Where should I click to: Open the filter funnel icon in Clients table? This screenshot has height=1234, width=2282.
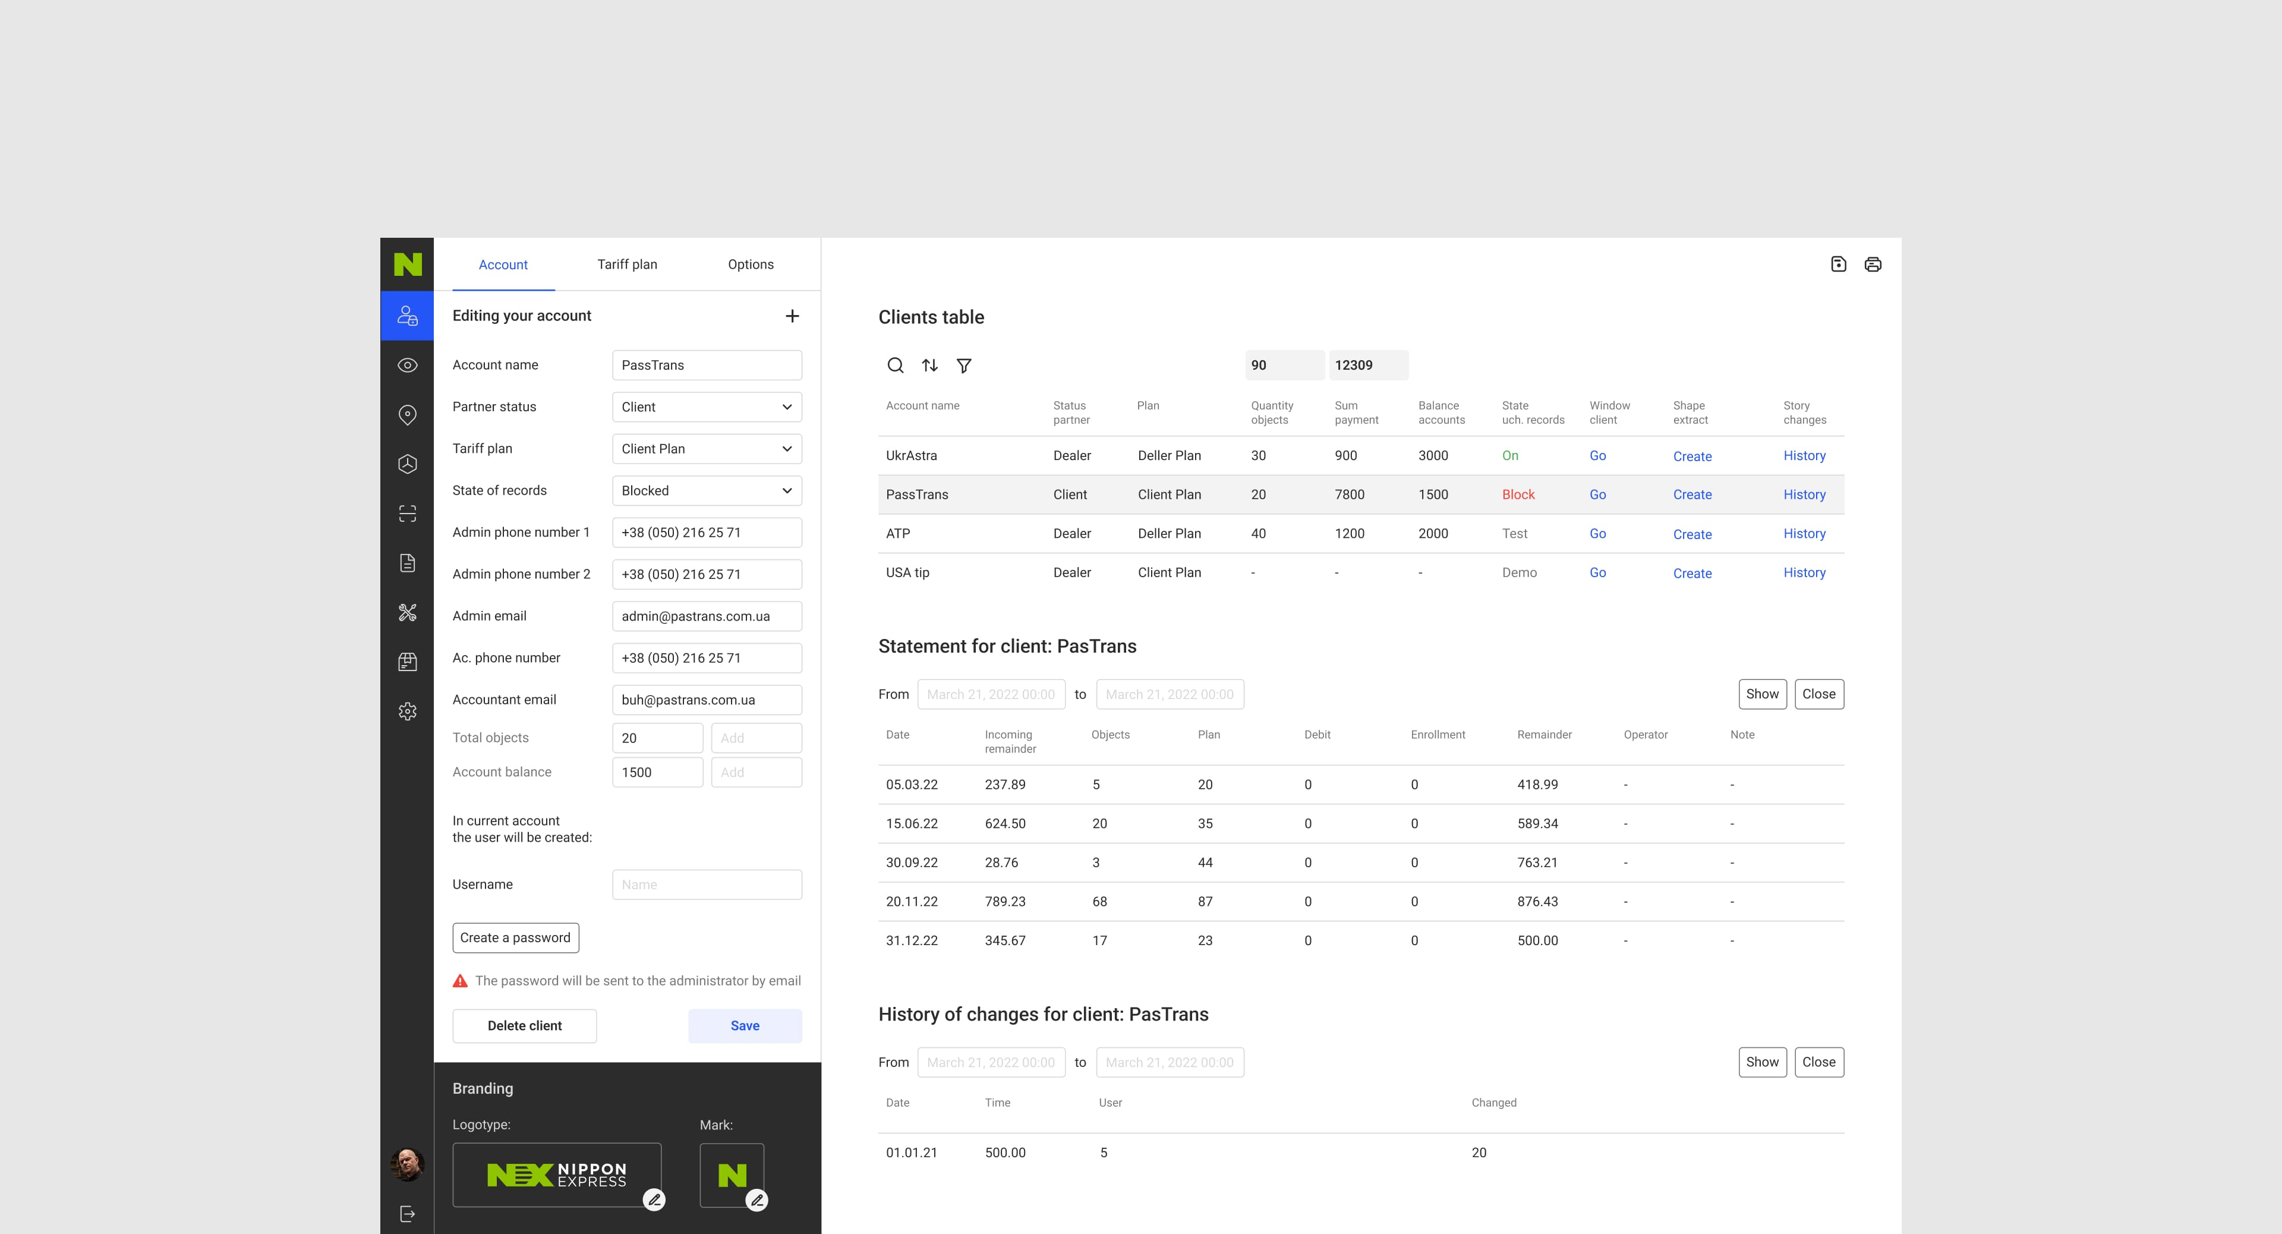(x=964, y=365)
